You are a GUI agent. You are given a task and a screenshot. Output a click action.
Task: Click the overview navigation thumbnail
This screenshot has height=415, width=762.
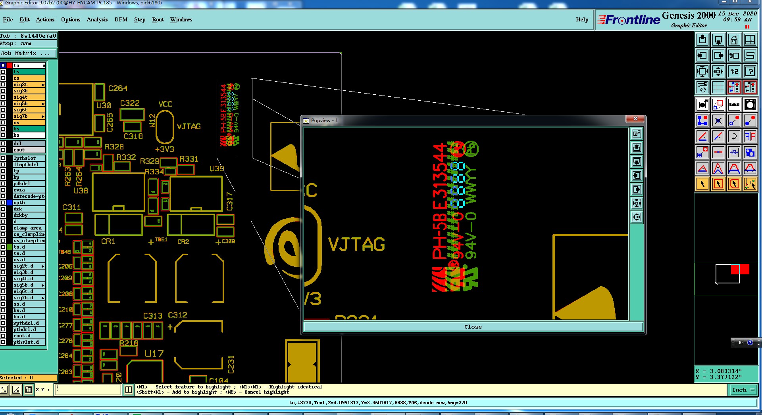[x=726, y=279]
